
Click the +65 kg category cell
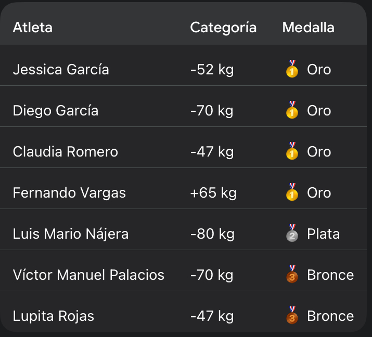coord(213,193)
